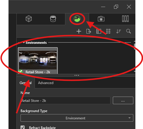Click the environments list scrollbar
143x129 pixels.
[x=135, y=47]
